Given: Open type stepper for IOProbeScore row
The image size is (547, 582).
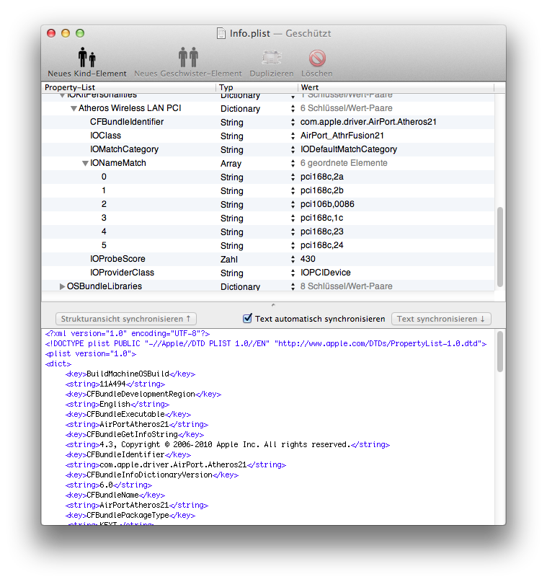Looking at the screenshot, I should click(x=293, y=259).
